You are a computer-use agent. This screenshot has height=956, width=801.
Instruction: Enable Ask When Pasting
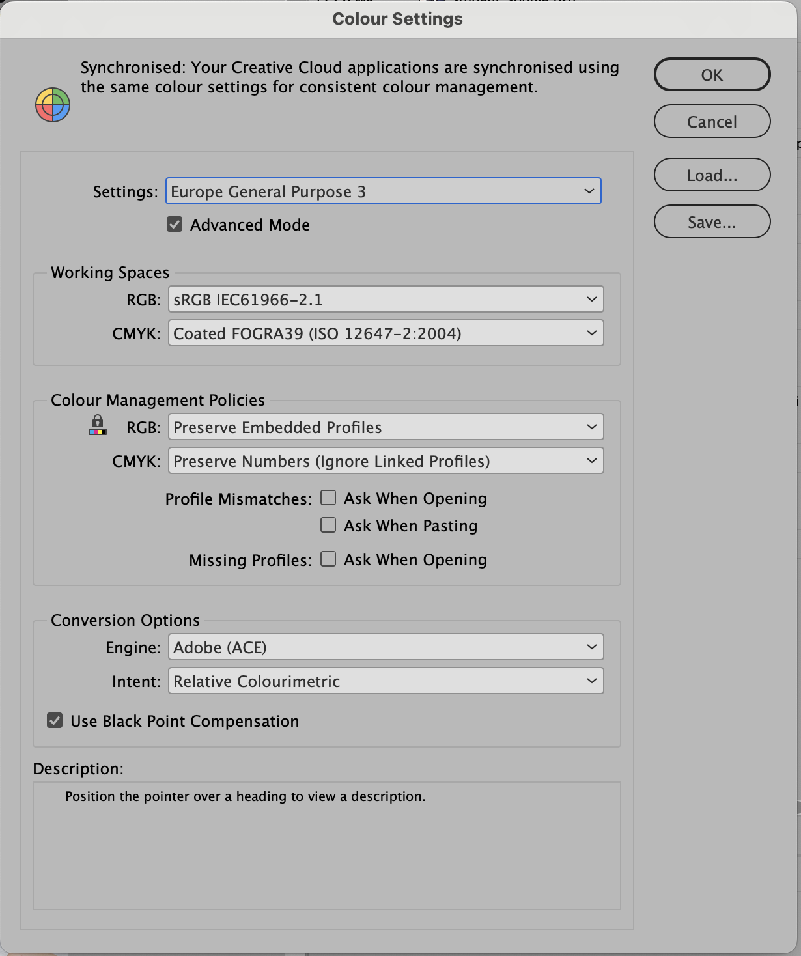point(328,524)
